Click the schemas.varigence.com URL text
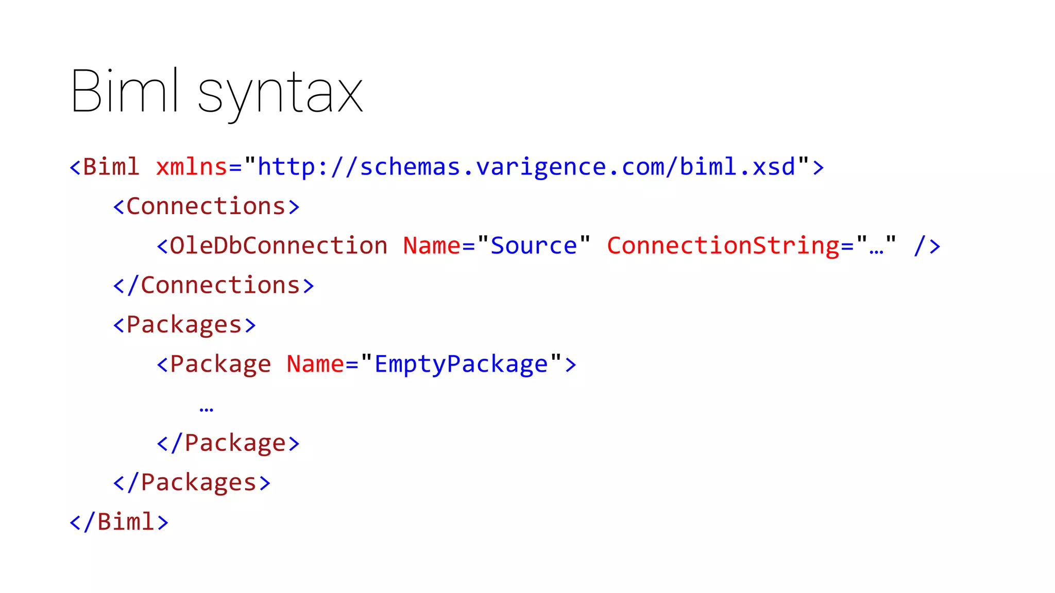 point(526,167)
